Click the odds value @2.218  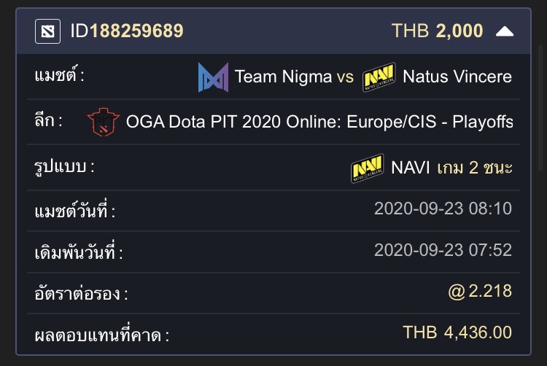point(480,292)
